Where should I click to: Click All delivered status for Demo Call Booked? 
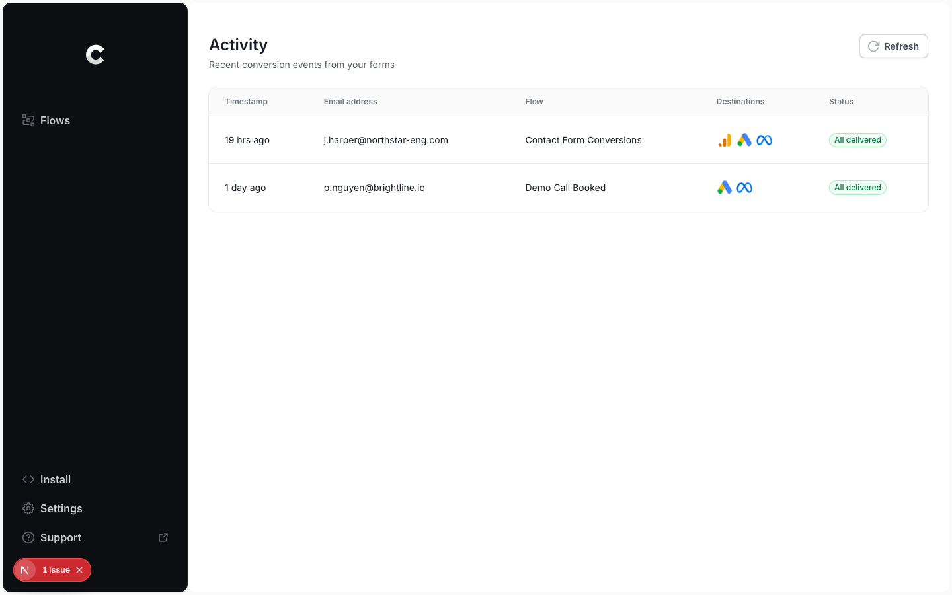click(857, 188)
